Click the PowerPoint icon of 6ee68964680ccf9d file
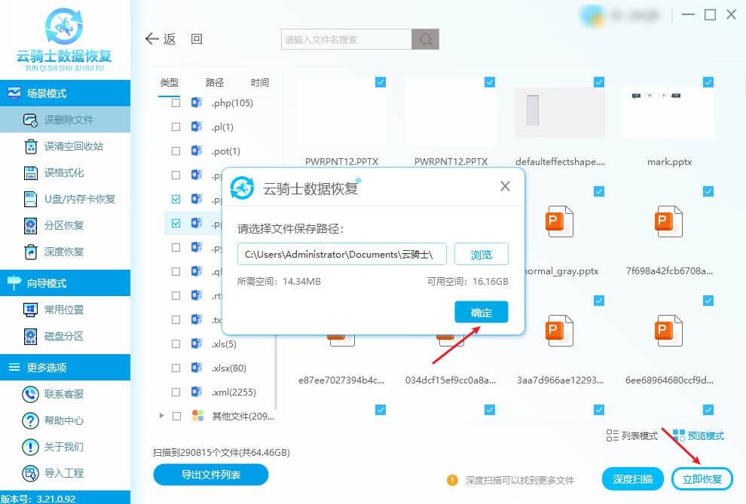This screenshot has width=746, height=504. (x=668, y=331)
